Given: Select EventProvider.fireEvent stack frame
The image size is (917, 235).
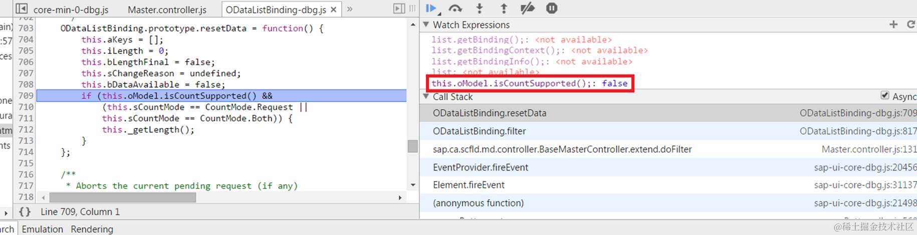Looking at the screenshot, I should [668, 167].
